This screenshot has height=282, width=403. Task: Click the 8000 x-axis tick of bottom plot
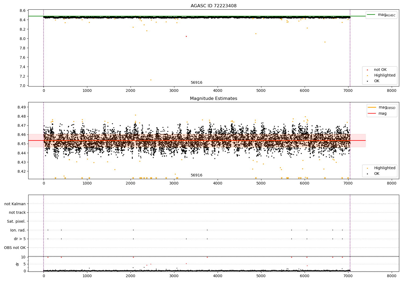[392, 276]
